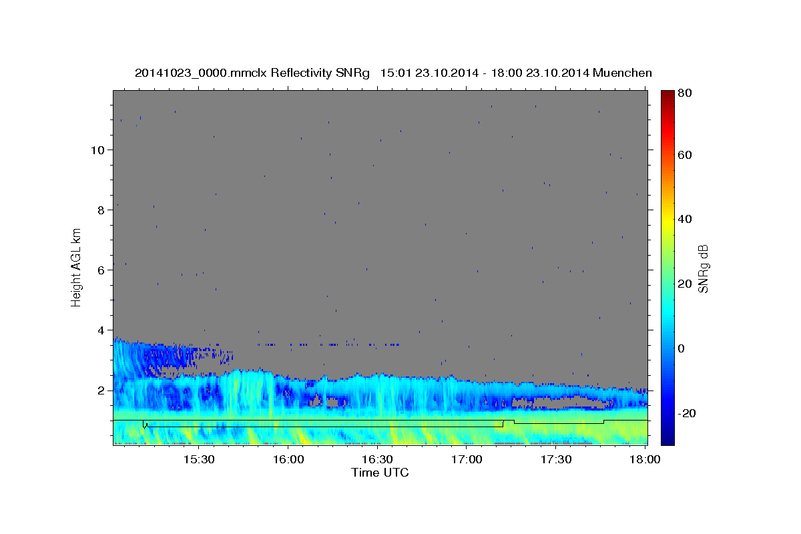801x534 pixels.
Task: Click the 'SNRg dB' colorbar label
Action: (x=702, y=268)
